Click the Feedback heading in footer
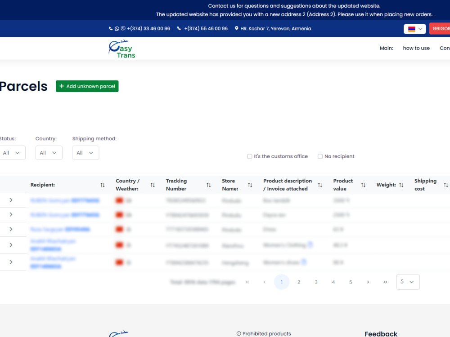Screen dimensions: 450x337 point(381,334)
